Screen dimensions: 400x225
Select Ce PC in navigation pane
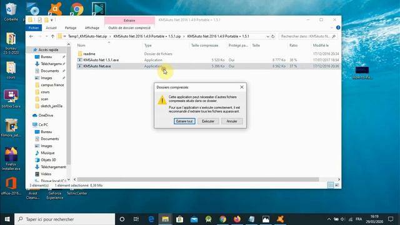click(43, 125)
